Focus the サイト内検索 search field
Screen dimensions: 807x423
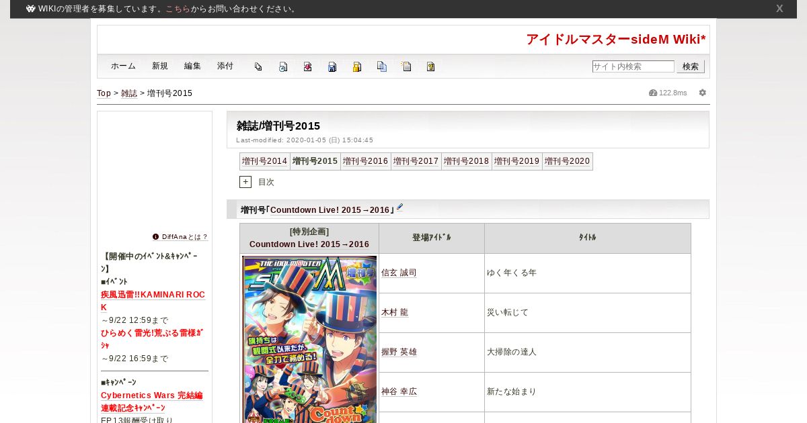pyautogui.click(x=633, y=66)
